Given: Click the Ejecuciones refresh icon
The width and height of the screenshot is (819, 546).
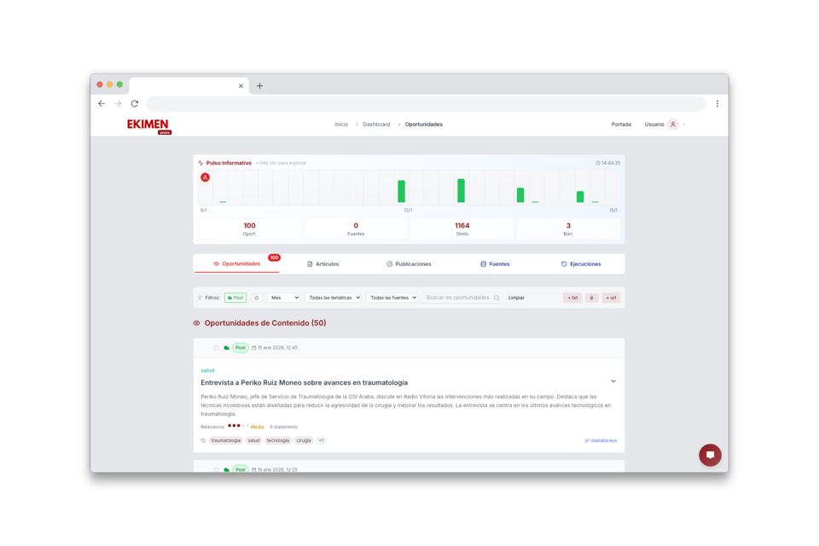Looking at the screenshot, I should pyautogui.click(x=563, y=264).
